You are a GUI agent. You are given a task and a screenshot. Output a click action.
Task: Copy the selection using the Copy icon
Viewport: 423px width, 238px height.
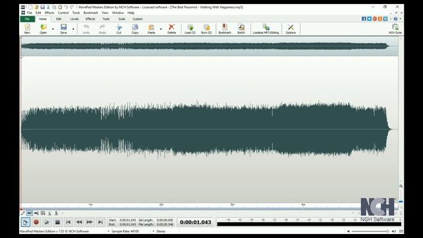pos(135,29)
